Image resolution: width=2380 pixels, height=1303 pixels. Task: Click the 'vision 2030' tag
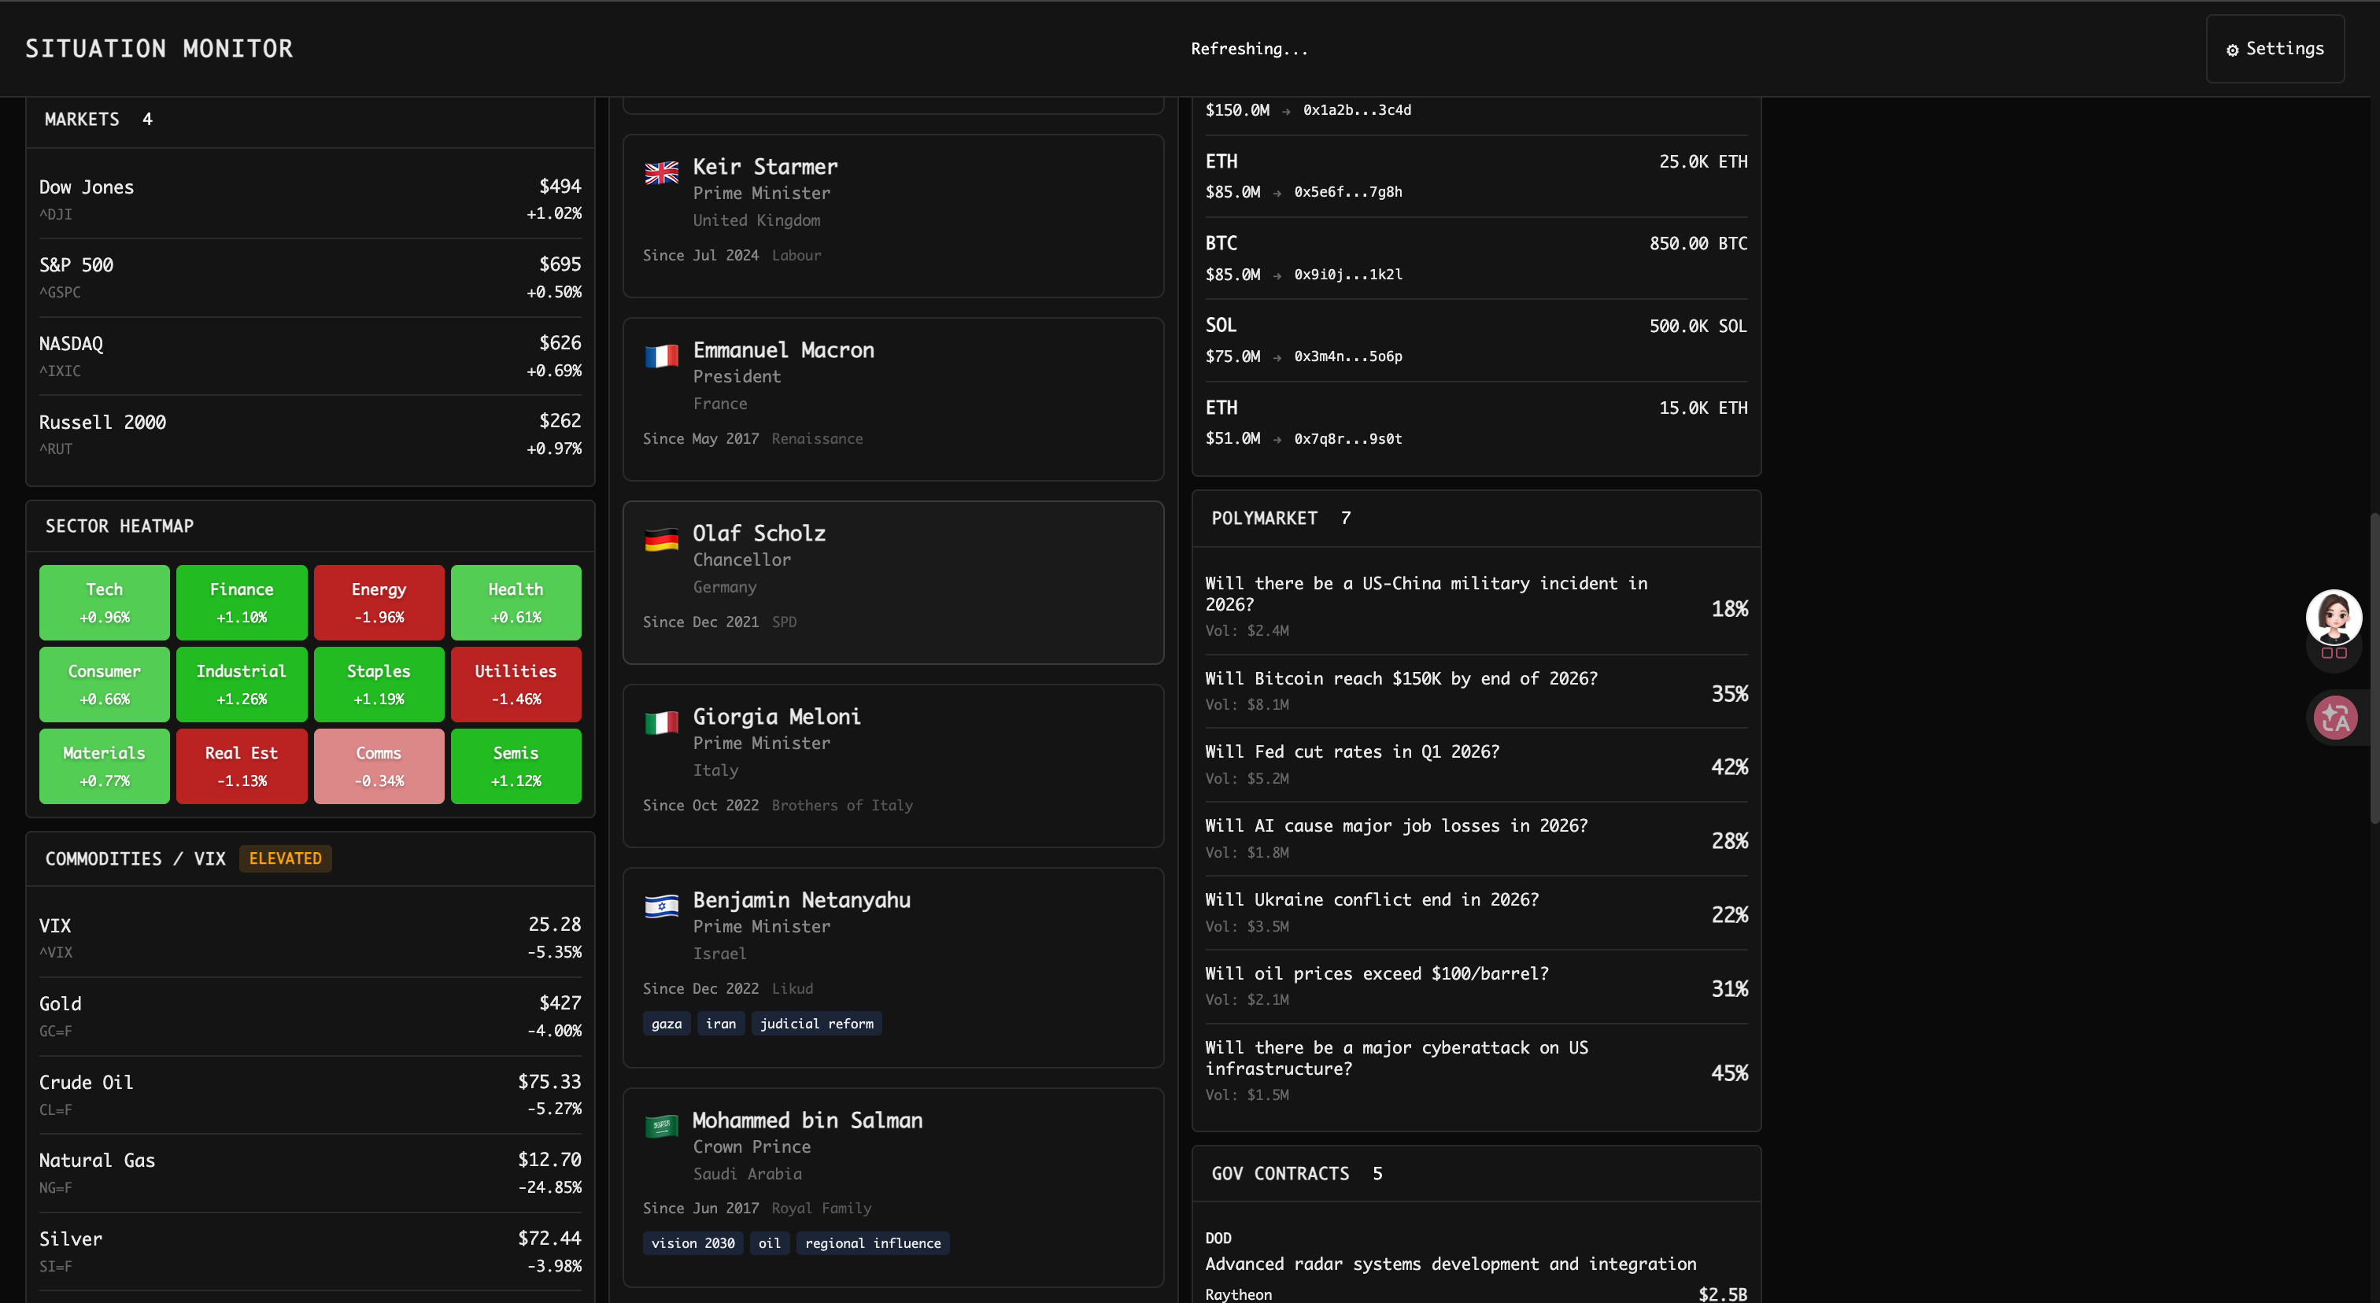(x=692, y=1243)
